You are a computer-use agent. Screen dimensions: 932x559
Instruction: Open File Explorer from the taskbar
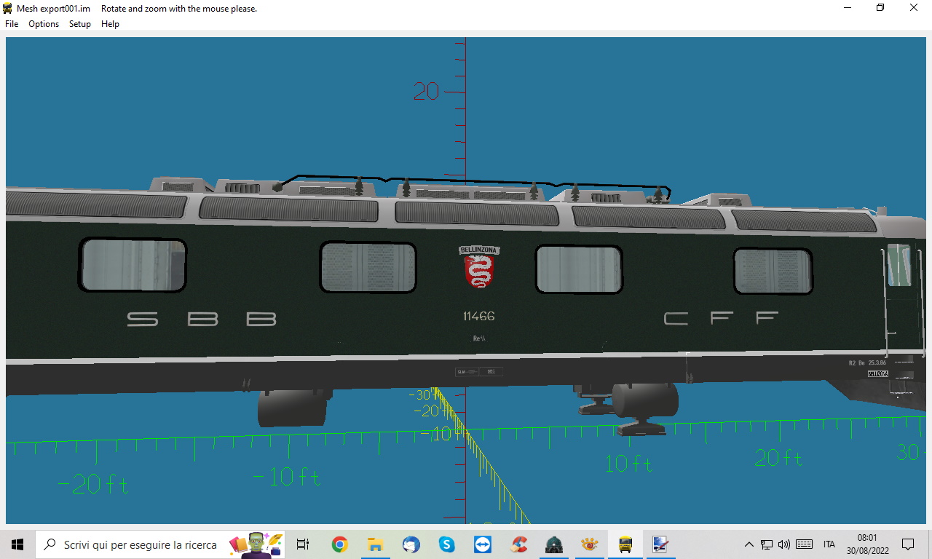tap(375, 544)
